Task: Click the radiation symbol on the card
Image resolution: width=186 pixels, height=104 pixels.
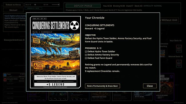Action: click(x=74, y=25)
